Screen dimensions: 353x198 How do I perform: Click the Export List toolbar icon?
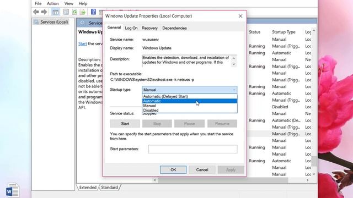click(83, 12)
